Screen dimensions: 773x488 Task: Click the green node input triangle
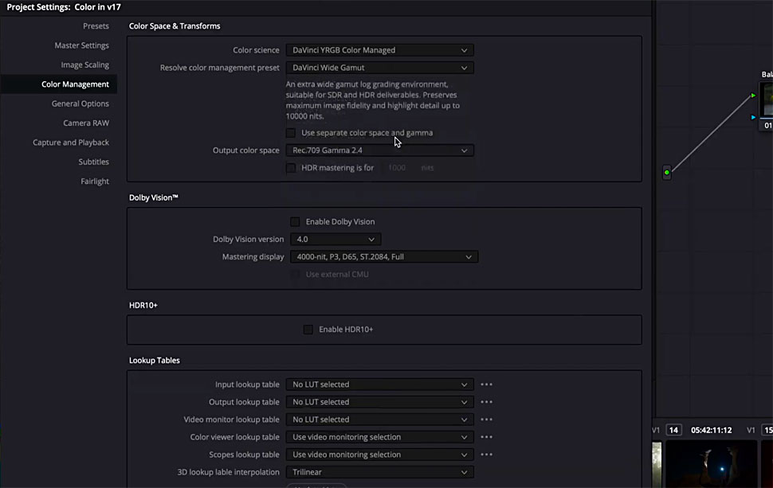click(x=753, y=96)
